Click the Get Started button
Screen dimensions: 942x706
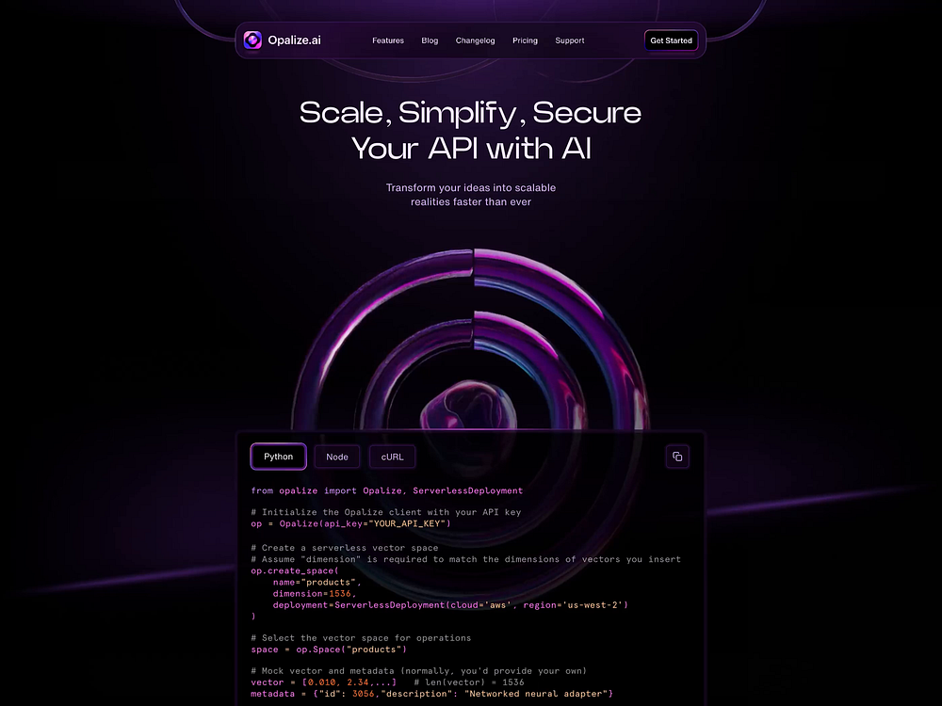pos(671,40)
